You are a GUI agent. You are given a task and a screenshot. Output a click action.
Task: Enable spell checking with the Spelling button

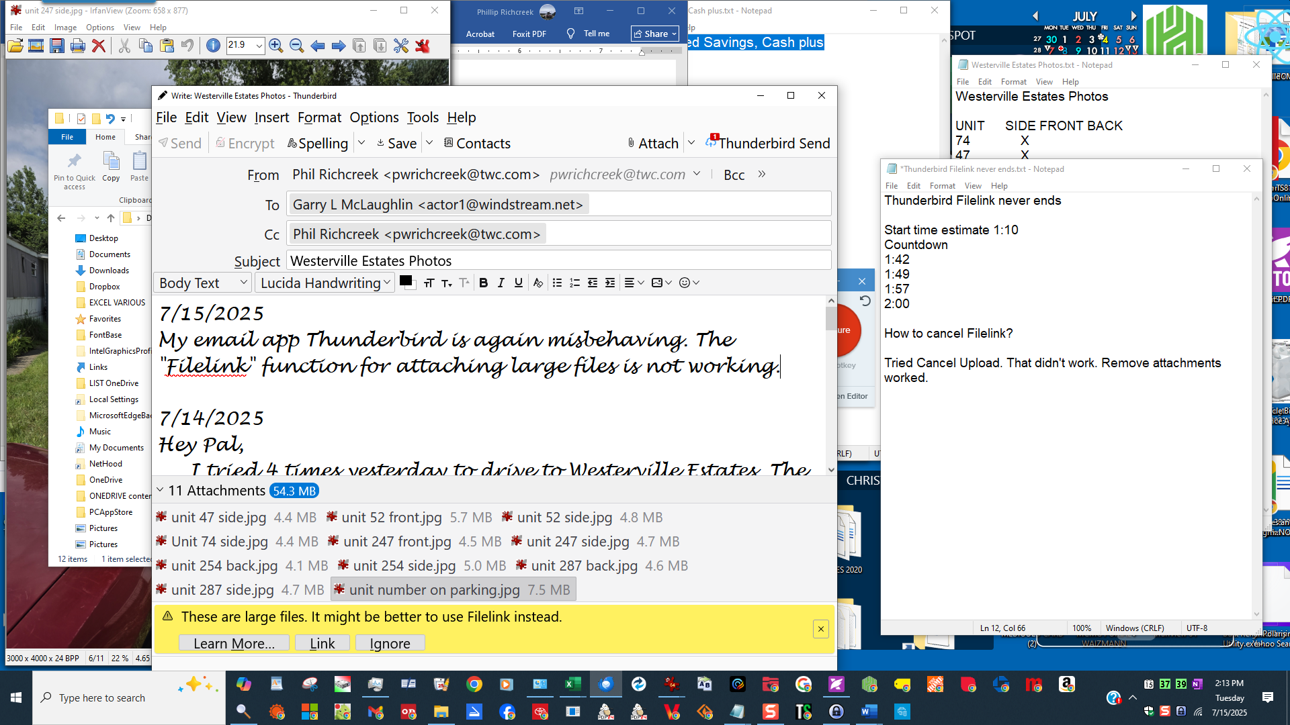tap(317, 143)
